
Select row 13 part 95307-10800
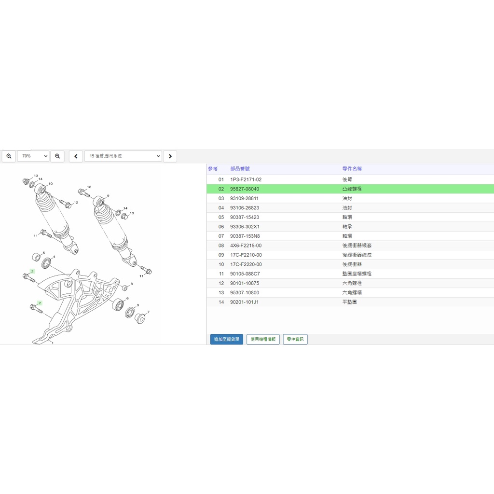[350, 293]
